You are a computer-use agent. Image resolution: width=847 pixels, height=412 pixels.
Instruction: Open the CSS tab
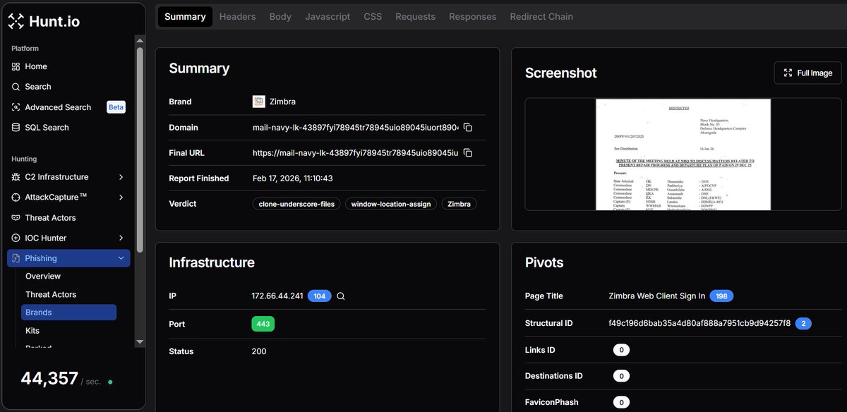pos(373,16)
